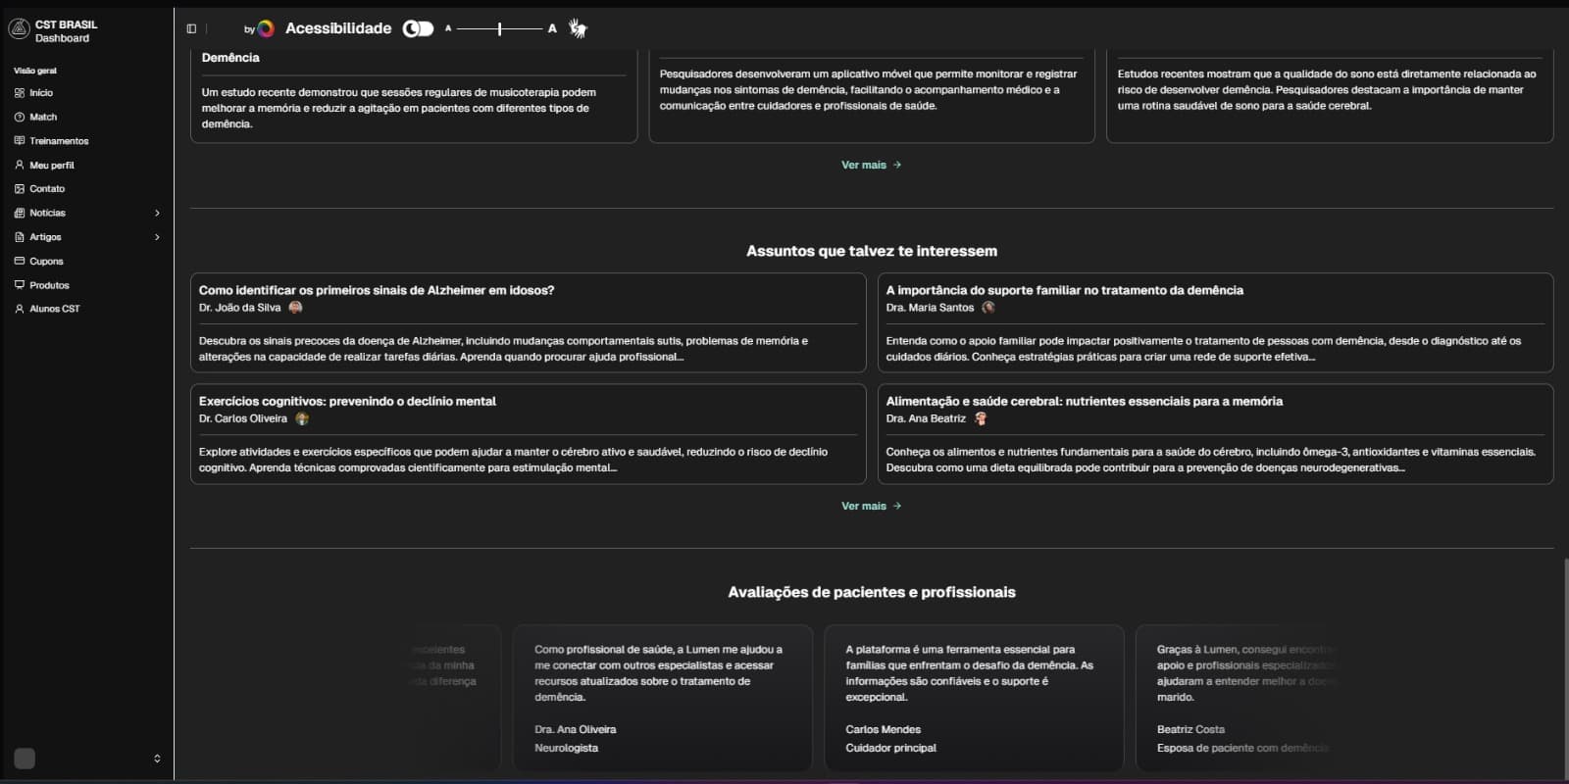Click the user avatar at sidebar bottom
Screen dimensions: 1569x784
click(x=25, y=759)
